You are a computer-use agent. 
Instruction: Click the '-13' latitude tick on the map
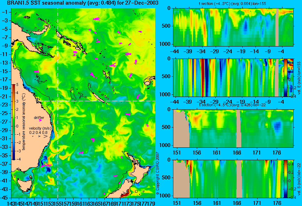coord(4,63)
